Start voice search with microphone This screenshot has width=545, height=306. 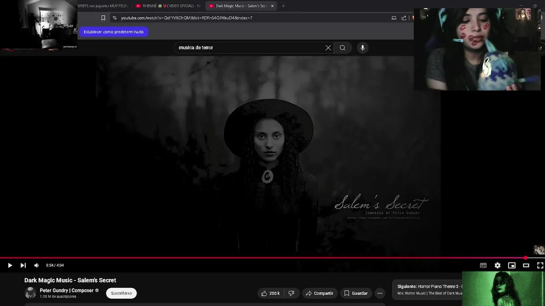(363, 48)
